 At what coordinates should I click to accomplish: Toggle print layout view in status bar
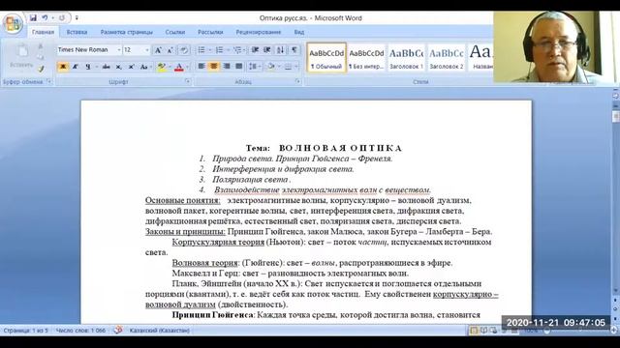[474, 331]
